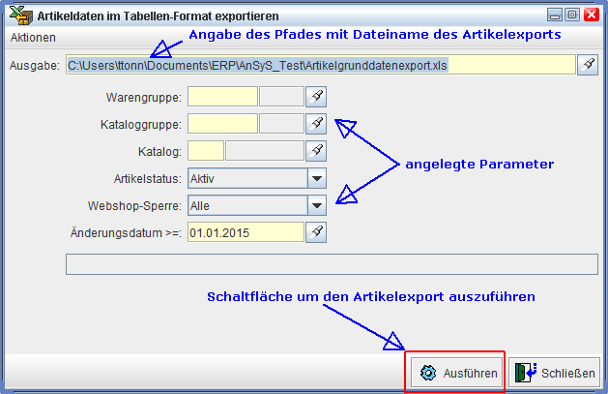Expand the Artikelstatus dropdown
The height and width of the screenshot is (394, 608).
click(316, 178)
